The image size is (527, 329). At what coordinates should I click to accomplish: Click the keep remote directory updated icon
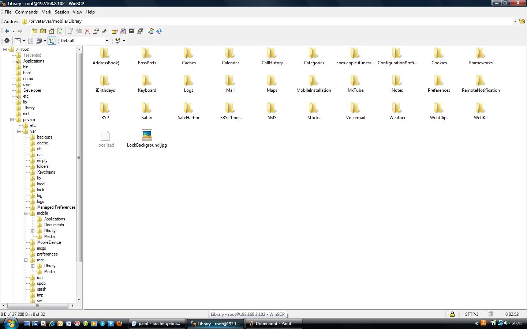click(150, 31)
